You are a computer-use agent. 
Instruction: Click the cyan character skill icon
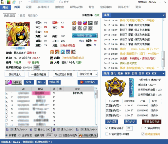tap(63, 52)
